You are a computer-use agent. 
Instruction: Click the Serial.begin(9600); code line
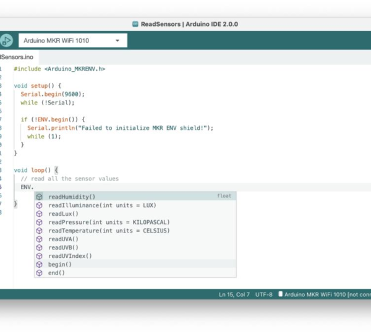click(x=53, y=94)
